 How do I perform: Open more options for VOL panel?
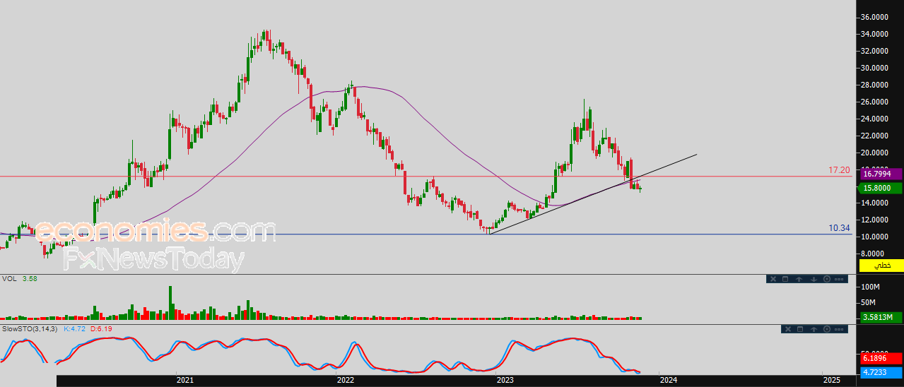839,279
